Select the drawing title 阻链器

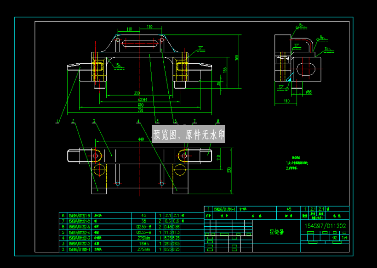point(277,232)
